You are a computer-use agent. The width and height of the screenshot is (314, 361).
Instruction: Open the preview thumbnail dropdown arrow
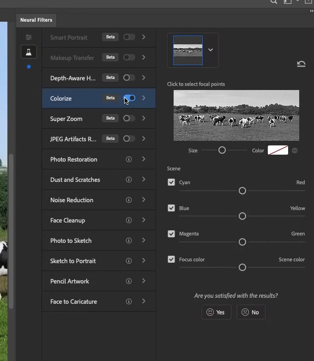pyautogui.click(x=211, y=50)
